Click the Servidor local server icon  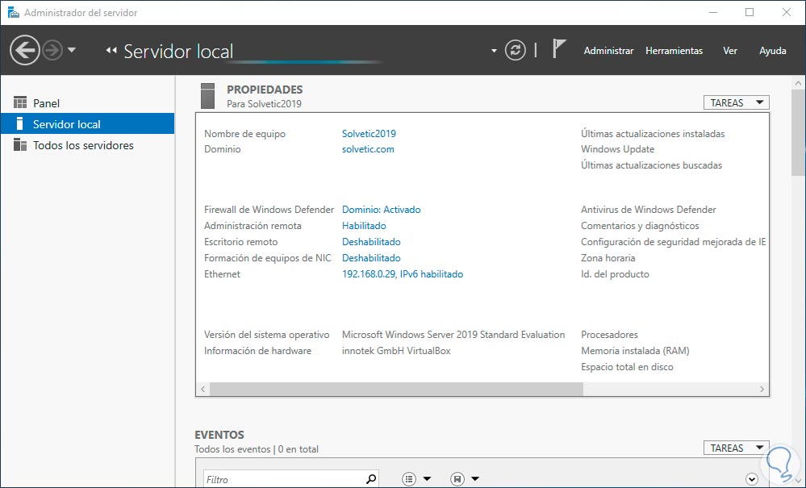20,123
